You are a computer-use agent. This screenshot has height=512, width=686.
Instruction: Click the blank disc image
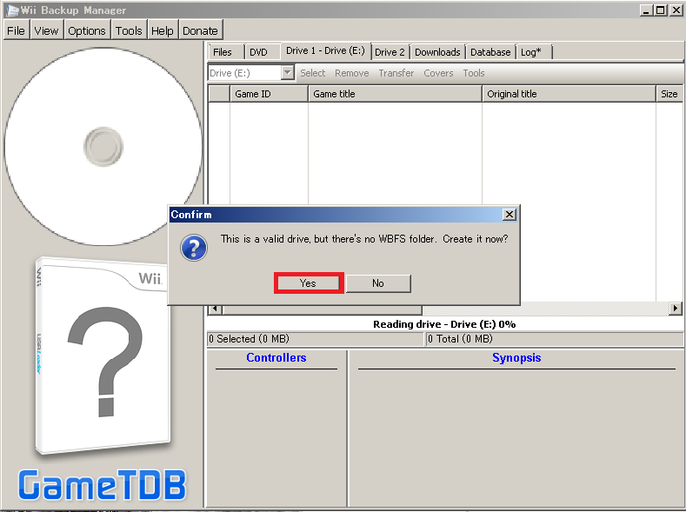[x=103, y=147]
